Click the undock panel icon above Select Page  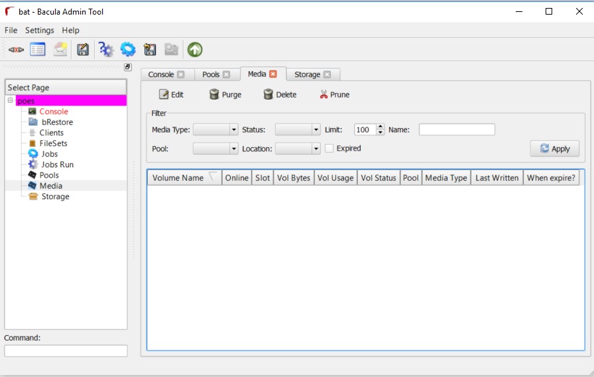pos(128,67)
